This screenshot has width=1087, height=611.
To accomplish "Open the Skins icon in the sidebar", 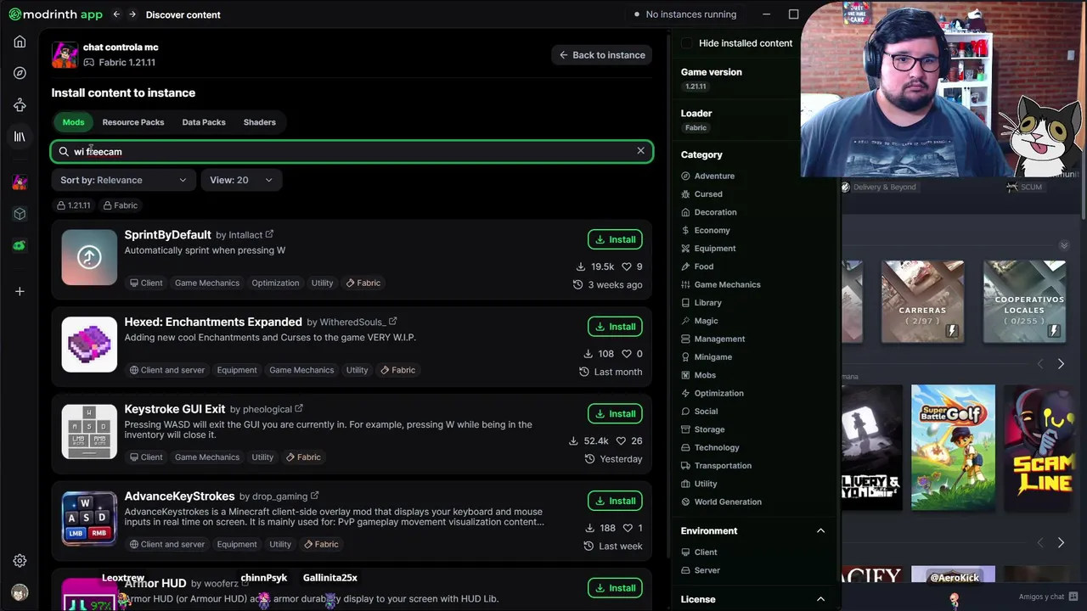I will click(20, 105).
